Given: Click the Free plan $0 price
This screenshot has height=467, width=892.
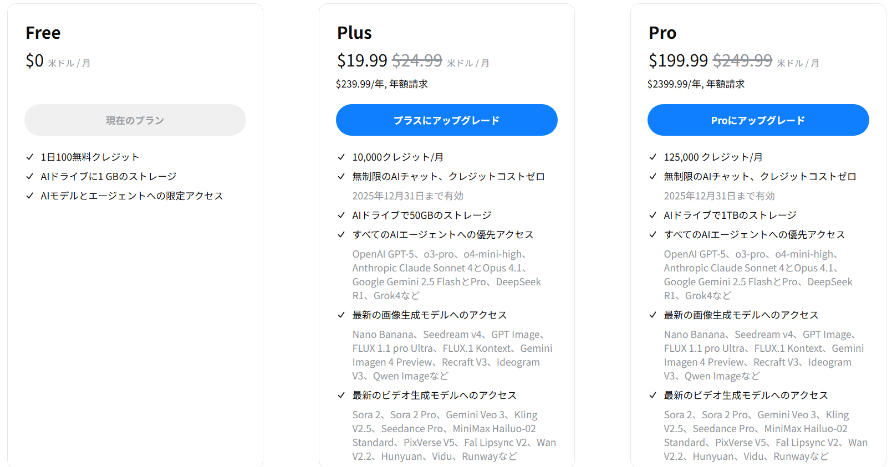Looking at the screenshot, I should [x=34, y=60].
